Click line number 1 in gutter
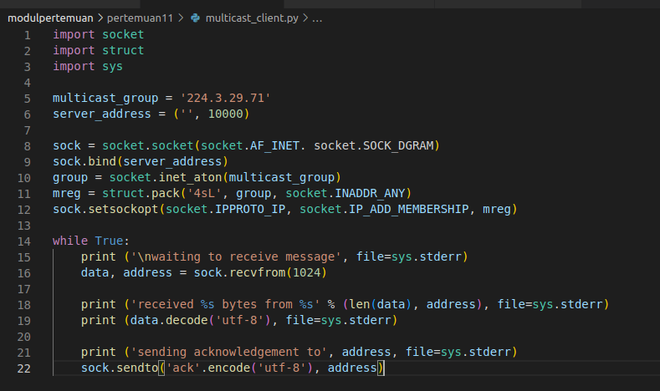The width and height of the screenshot is (660, 391). tap(28, 35)
